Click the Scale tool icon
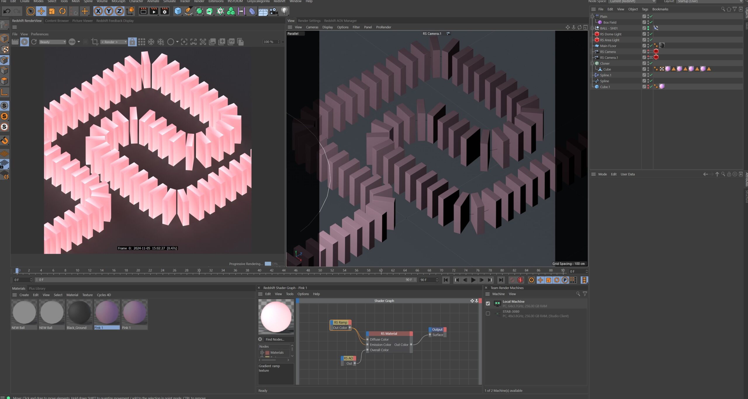748x399 pixels. click(52, 11)
